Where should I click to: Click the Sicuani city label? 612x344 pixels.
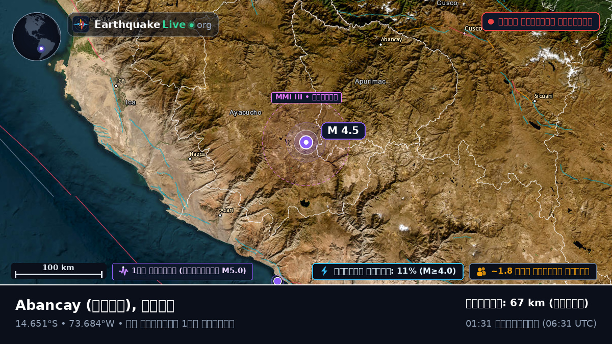pos(544,96)
